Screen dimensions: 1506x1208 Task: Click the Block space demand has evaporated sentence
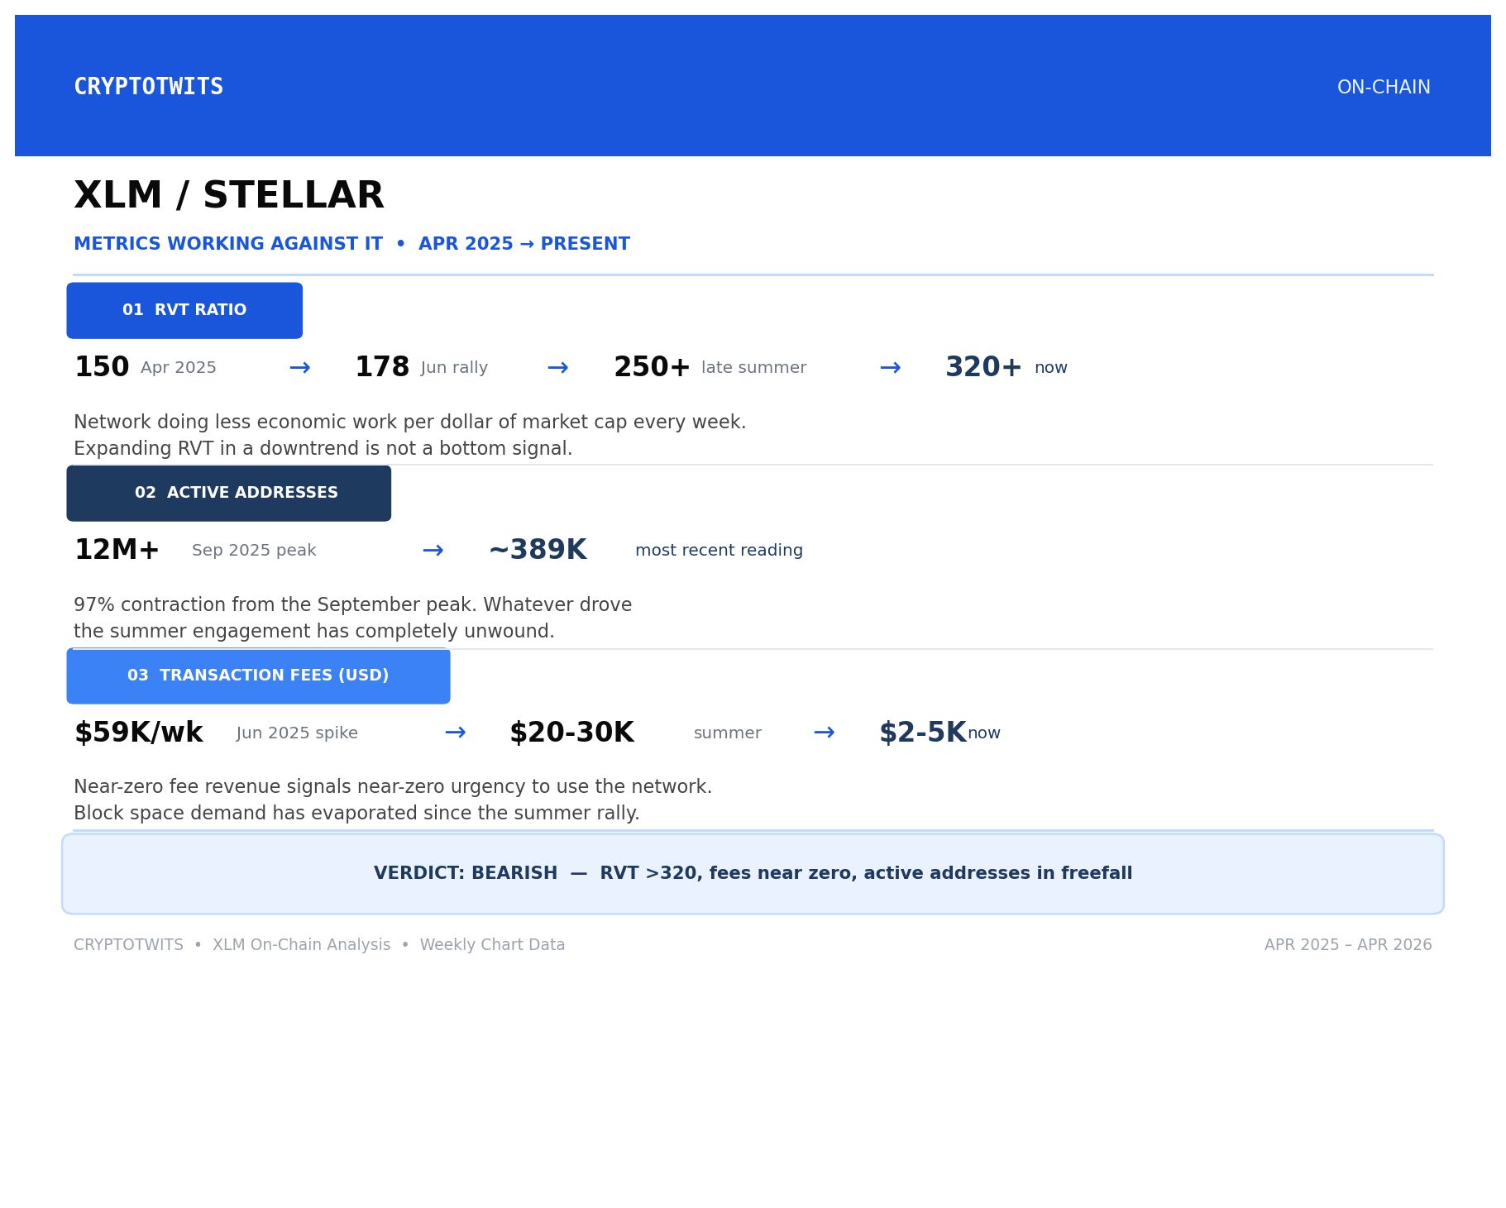(x=356, y=814)
